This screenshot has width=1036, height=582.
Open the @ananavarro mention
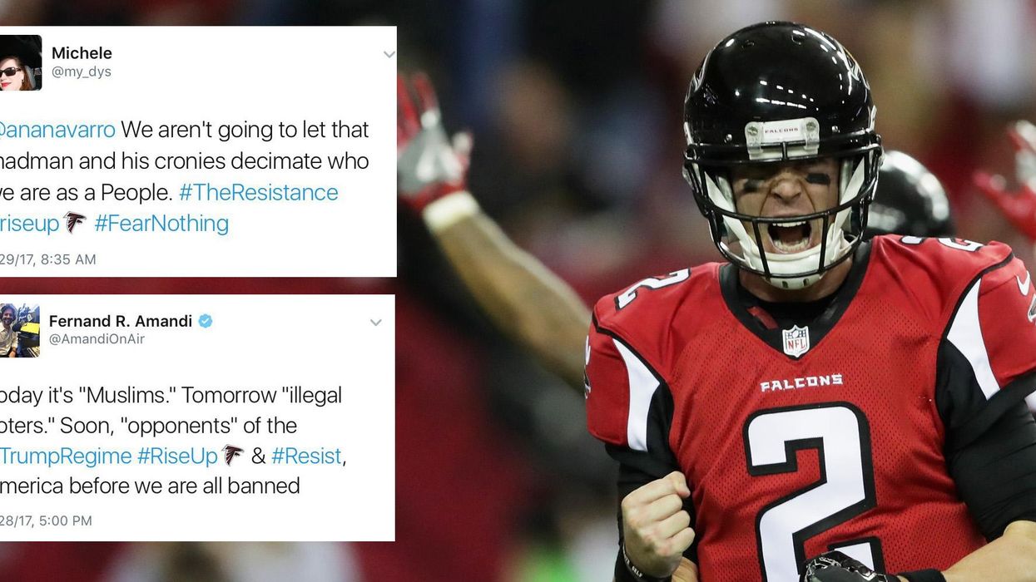point(57,130)
